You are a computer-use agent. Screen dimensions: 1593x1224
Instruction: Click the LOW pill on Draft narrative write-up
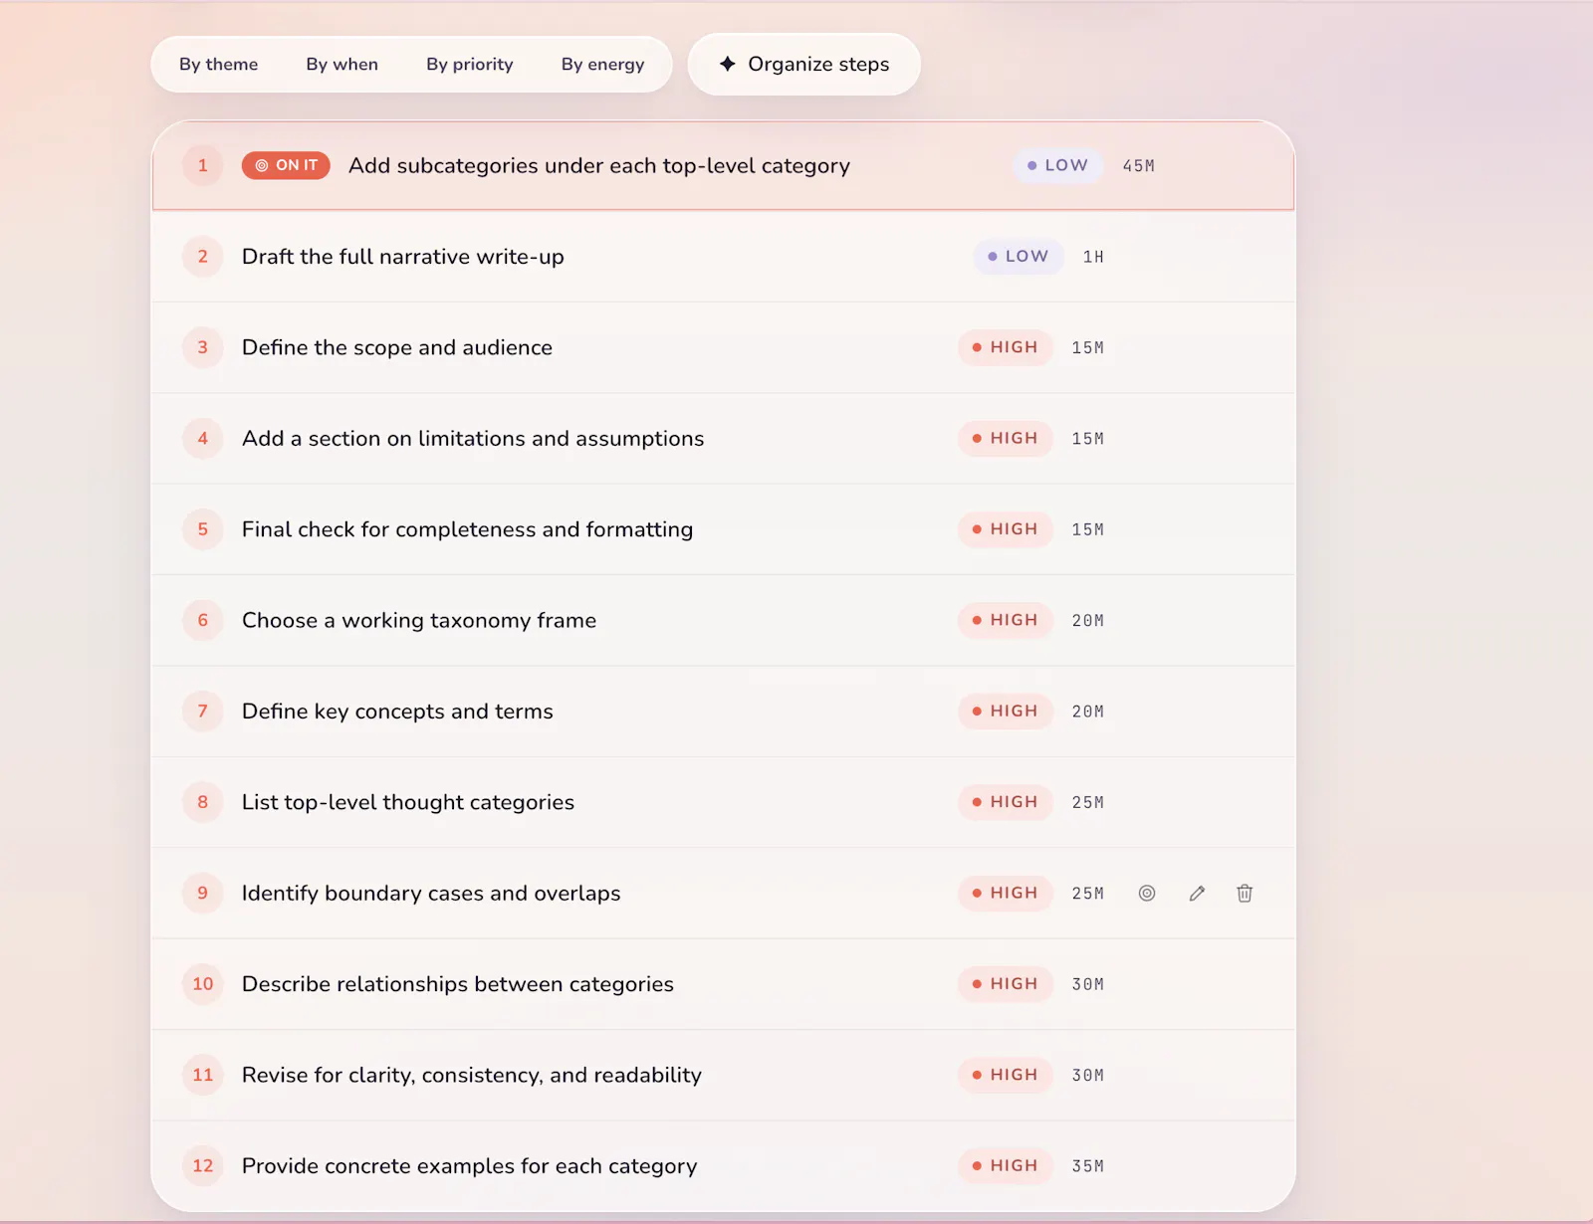pyautogui.click(x=1019, y=257)
